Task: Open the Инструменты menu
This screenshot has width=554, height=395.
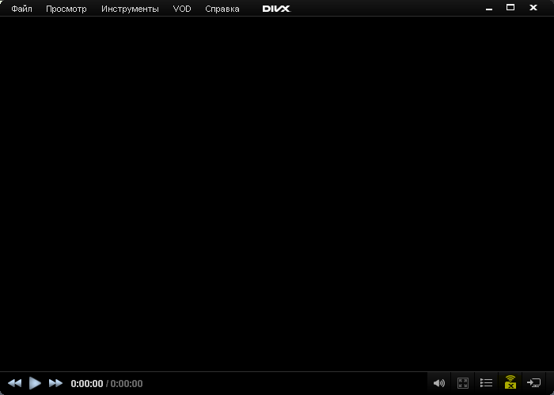Action: (x=130, y=9)
